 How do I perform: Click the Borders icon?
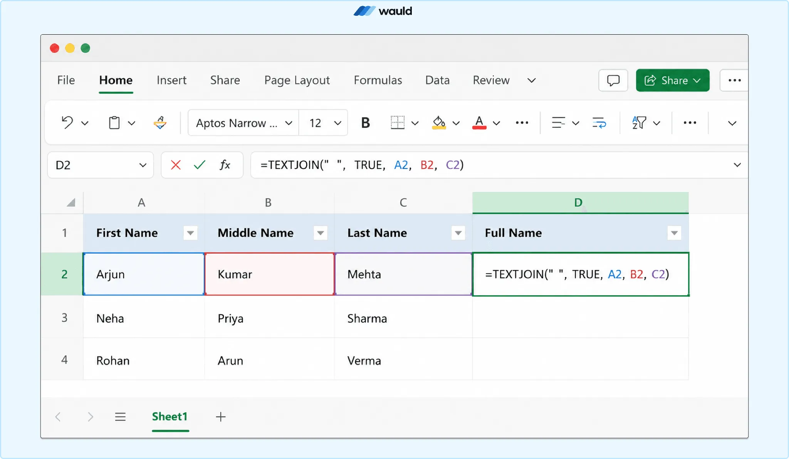point(398,123)
